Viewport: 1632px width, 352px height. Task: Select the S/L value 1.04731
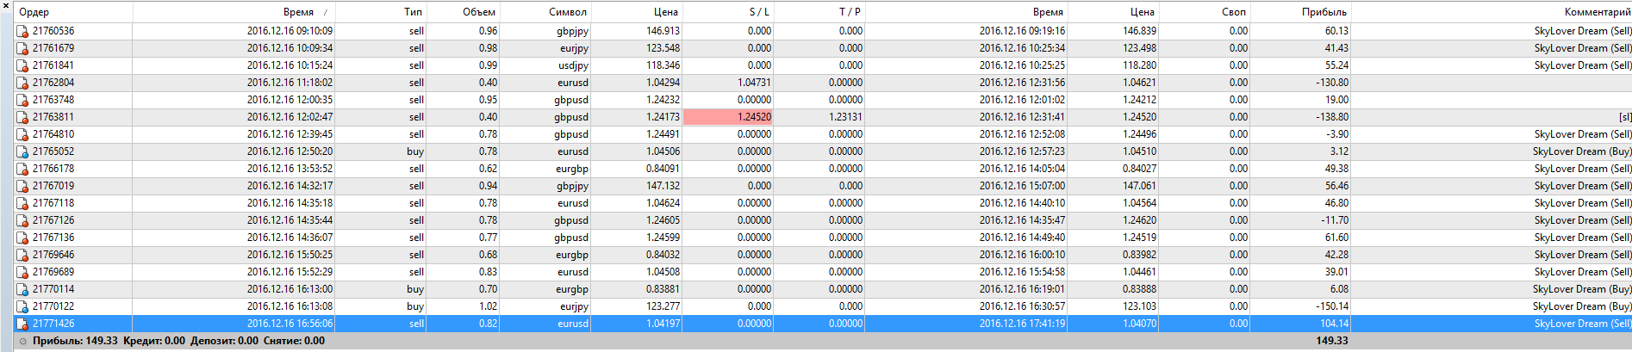[754, 83]
